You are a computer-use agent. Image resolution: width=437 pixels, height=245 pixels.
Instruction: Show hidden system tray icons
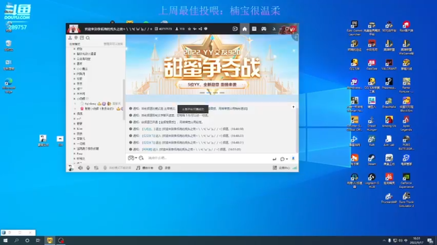384,241
